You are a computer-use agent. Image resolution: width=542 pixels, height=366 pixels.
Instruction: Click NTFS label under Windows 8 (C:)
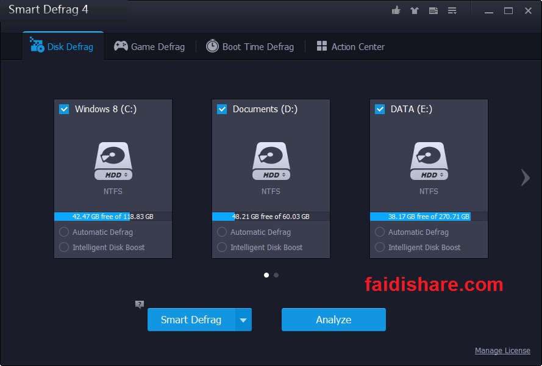[x=113, y=192]
